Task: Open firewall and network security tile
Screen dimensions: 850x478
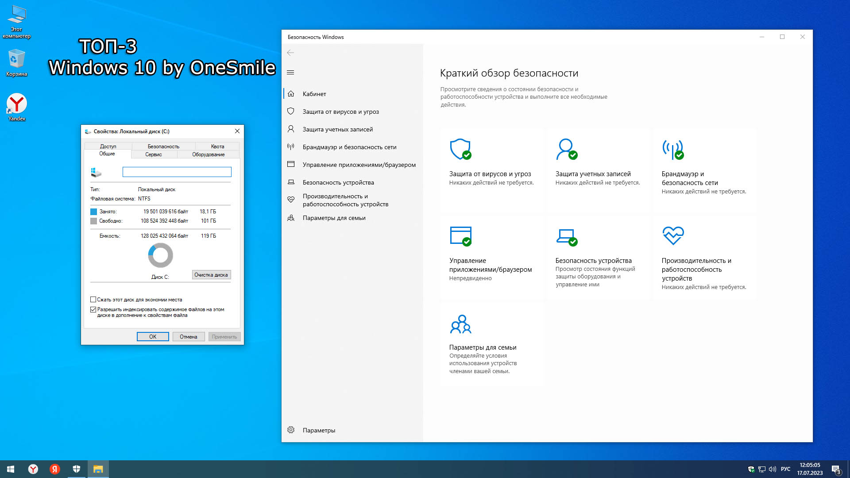Action: click(x=672, y=149)
